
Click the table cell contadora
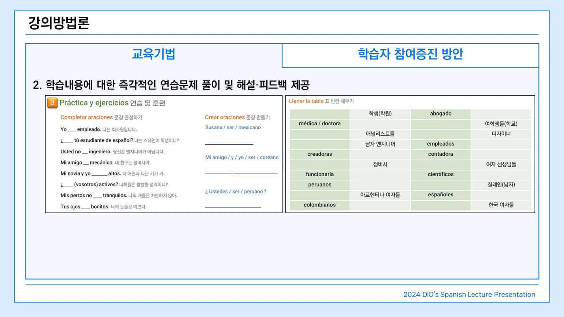pos(441,154)
